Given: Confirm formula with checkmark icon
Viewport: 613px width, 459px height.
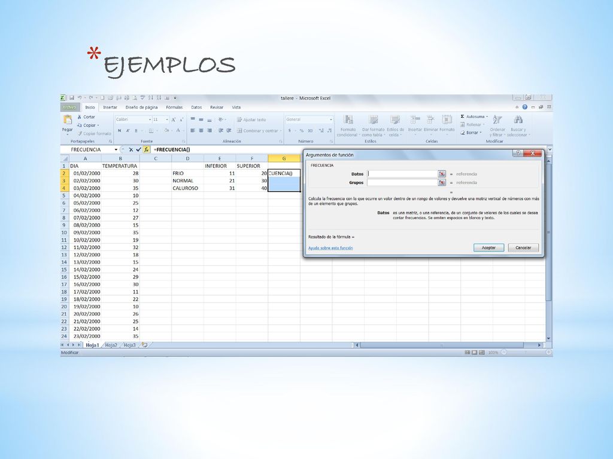Looking at the screenshot, I should tap(138, 149).
